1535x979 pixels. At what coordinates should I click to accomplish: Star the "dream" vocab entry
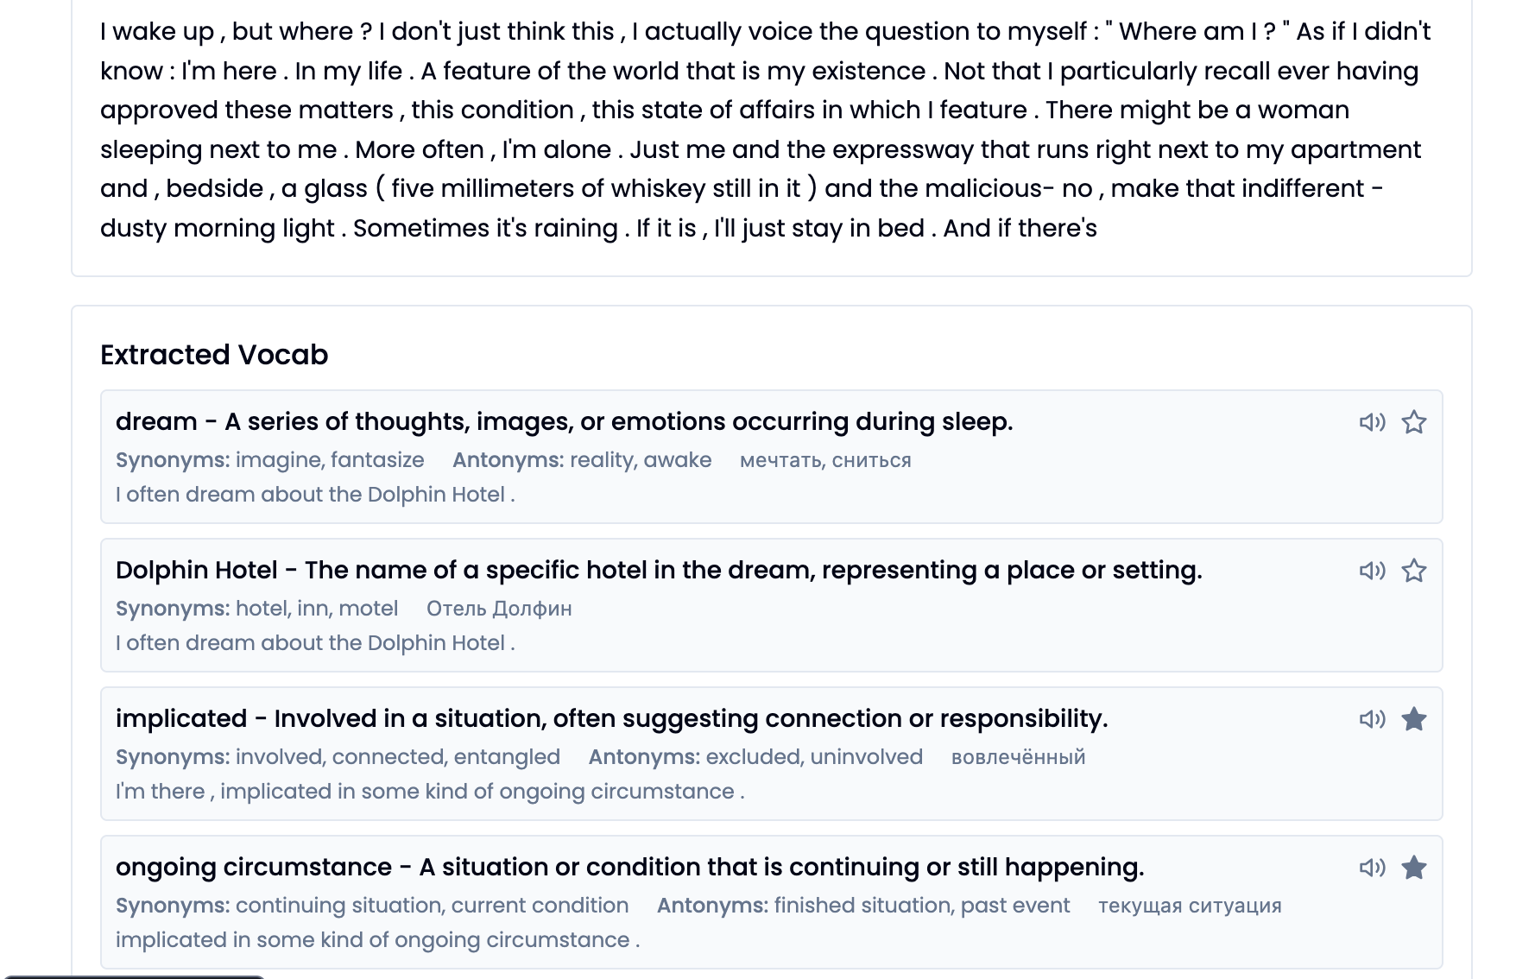[x=1415, y=422]
